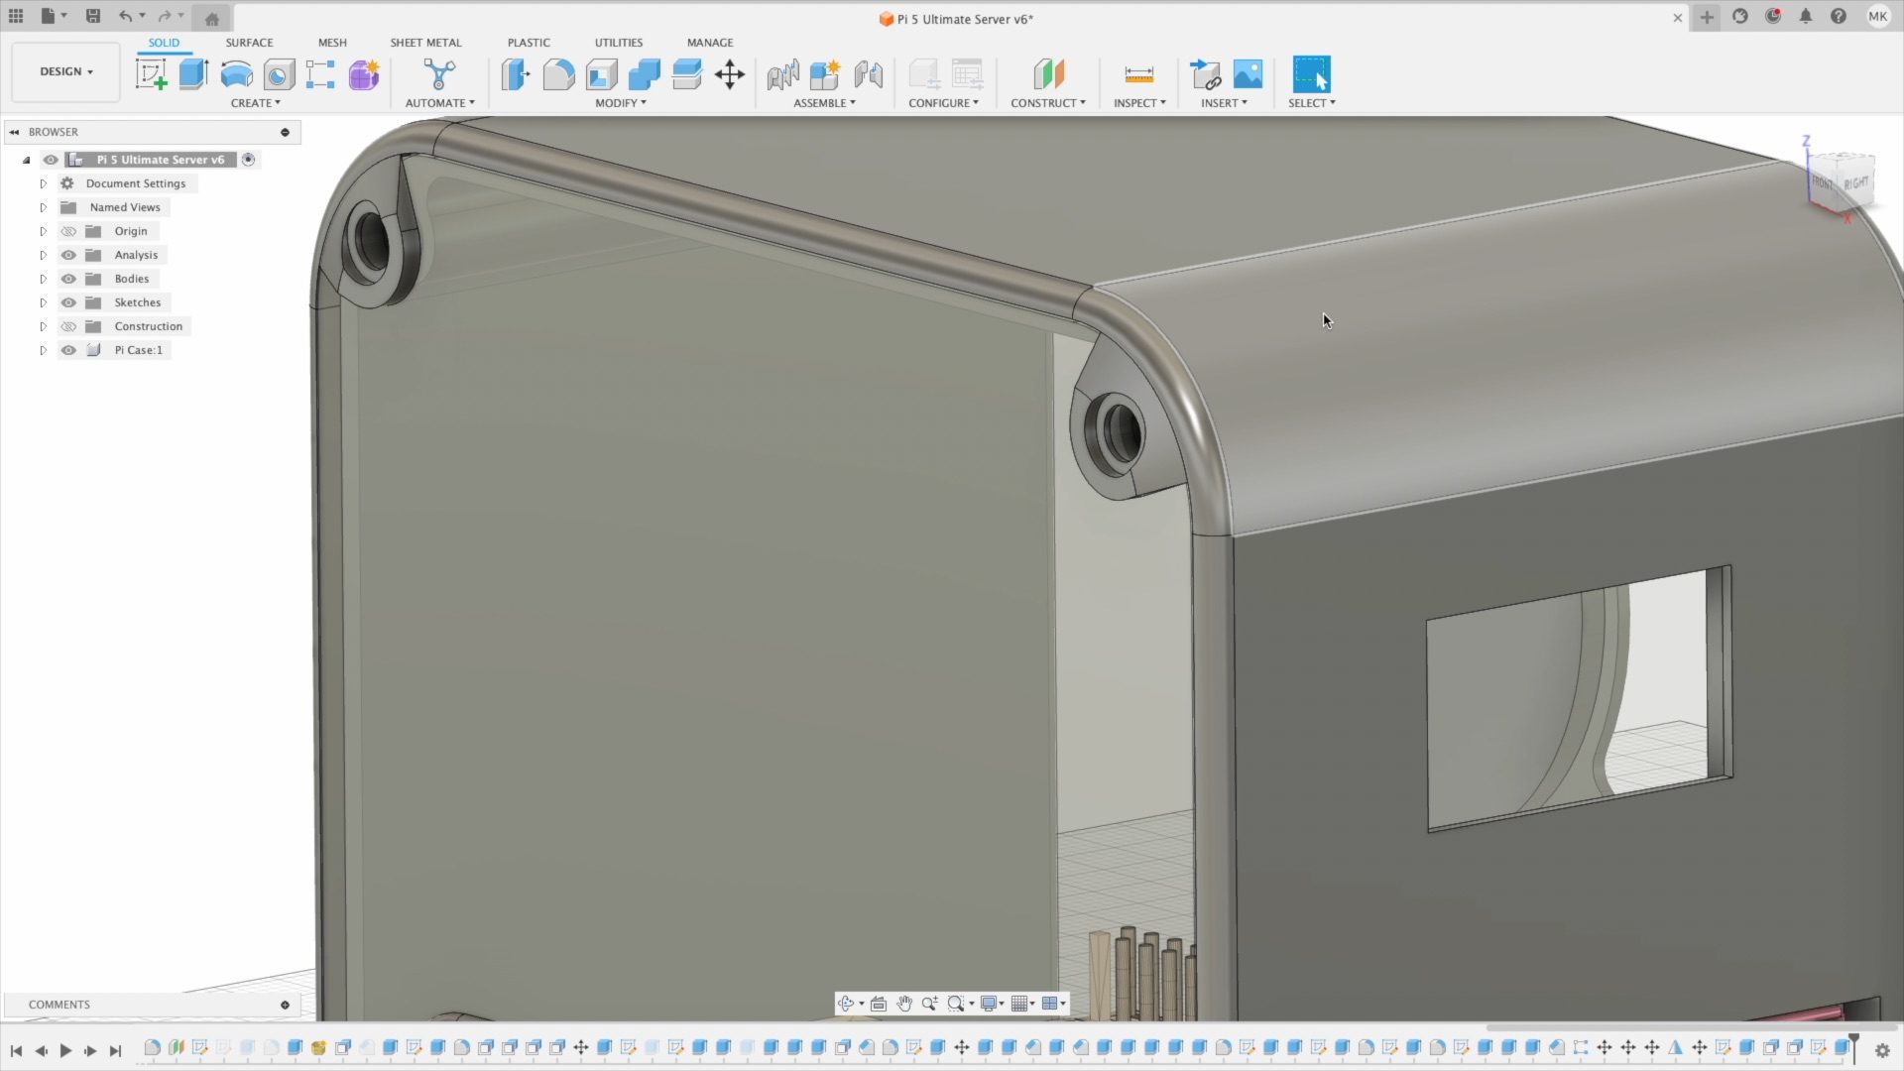Hide the Pi Case:1 component
1904x1071 pixels.
68,350
